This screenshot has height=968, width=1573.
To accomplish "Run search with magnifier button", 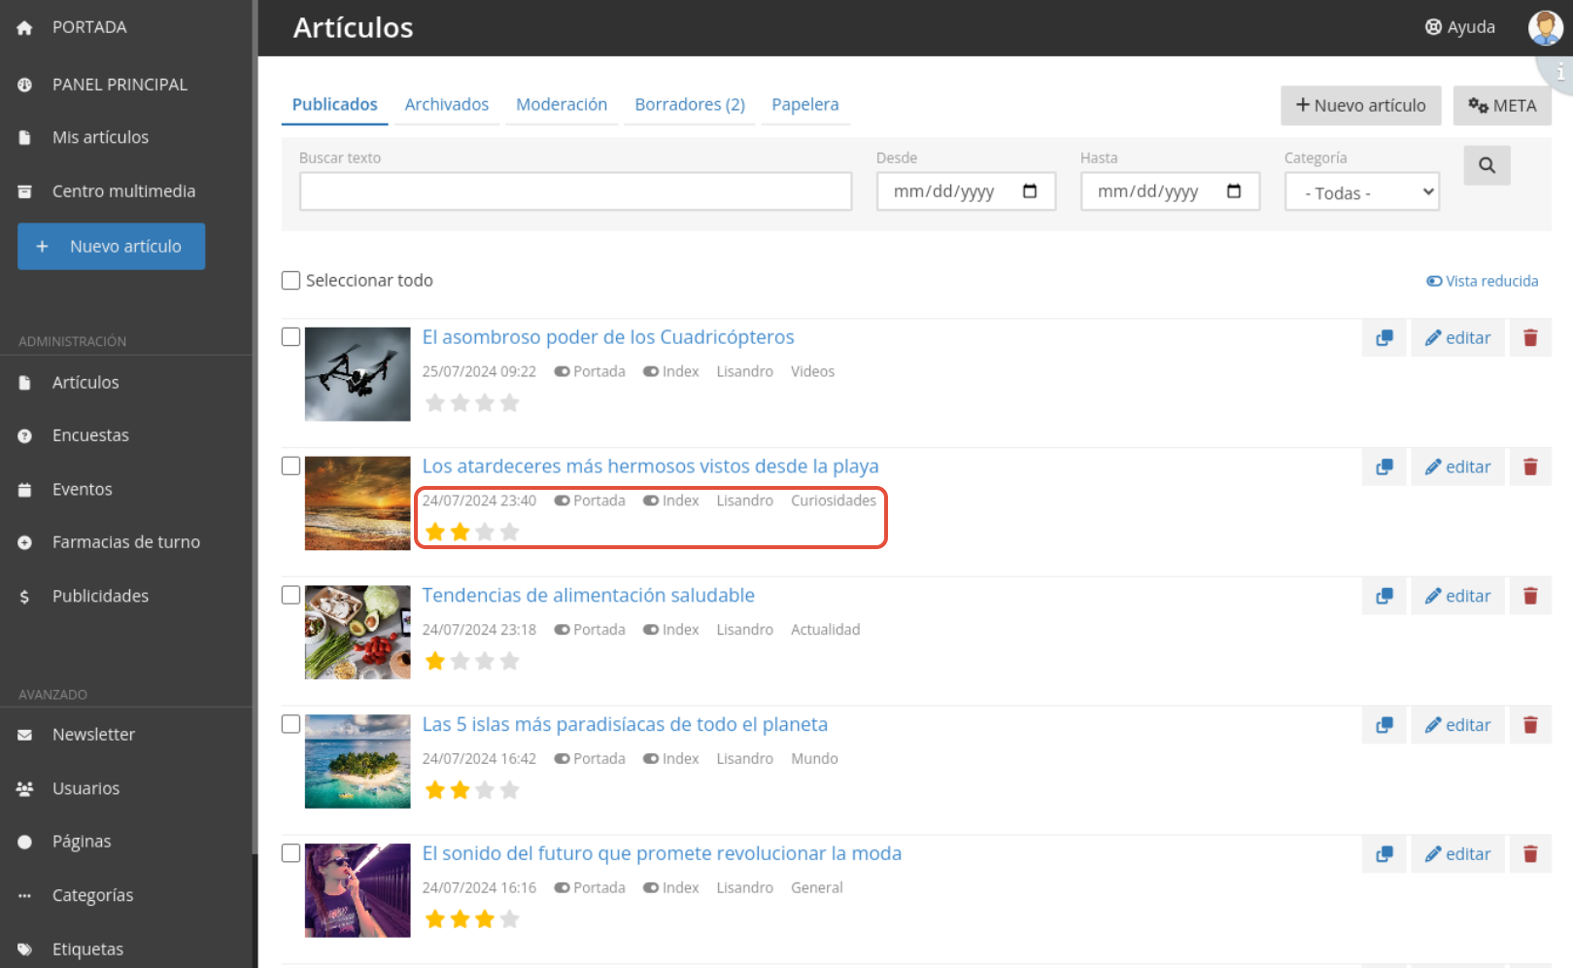I will coord(1487,165).
